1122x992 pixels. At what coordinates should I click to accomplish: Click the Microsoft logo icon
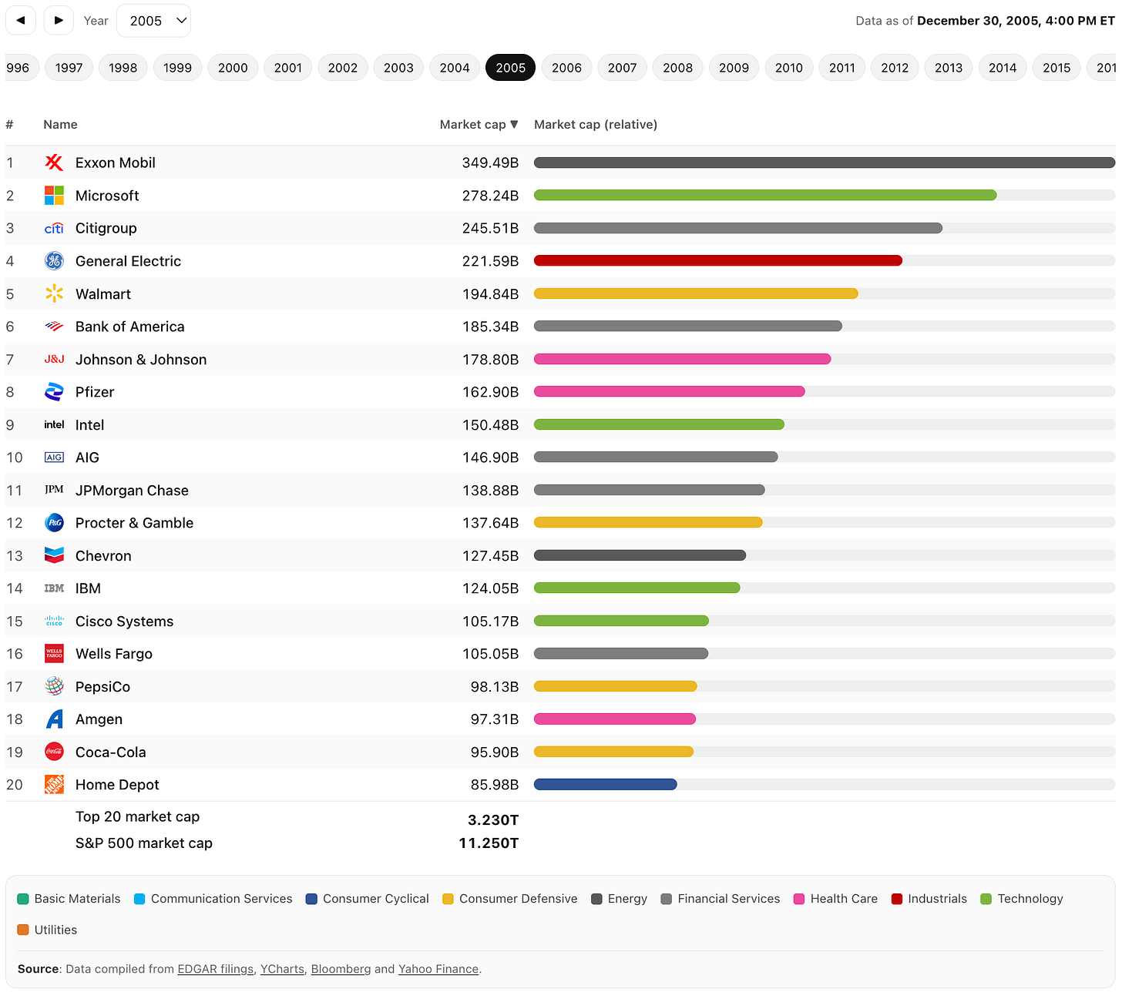click(54, 196)
